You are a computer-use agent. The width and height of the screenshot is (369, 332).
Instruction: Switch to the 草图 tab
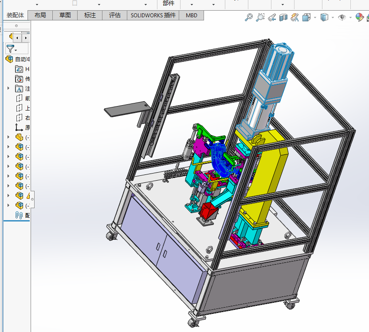click(x=65, y=15)
